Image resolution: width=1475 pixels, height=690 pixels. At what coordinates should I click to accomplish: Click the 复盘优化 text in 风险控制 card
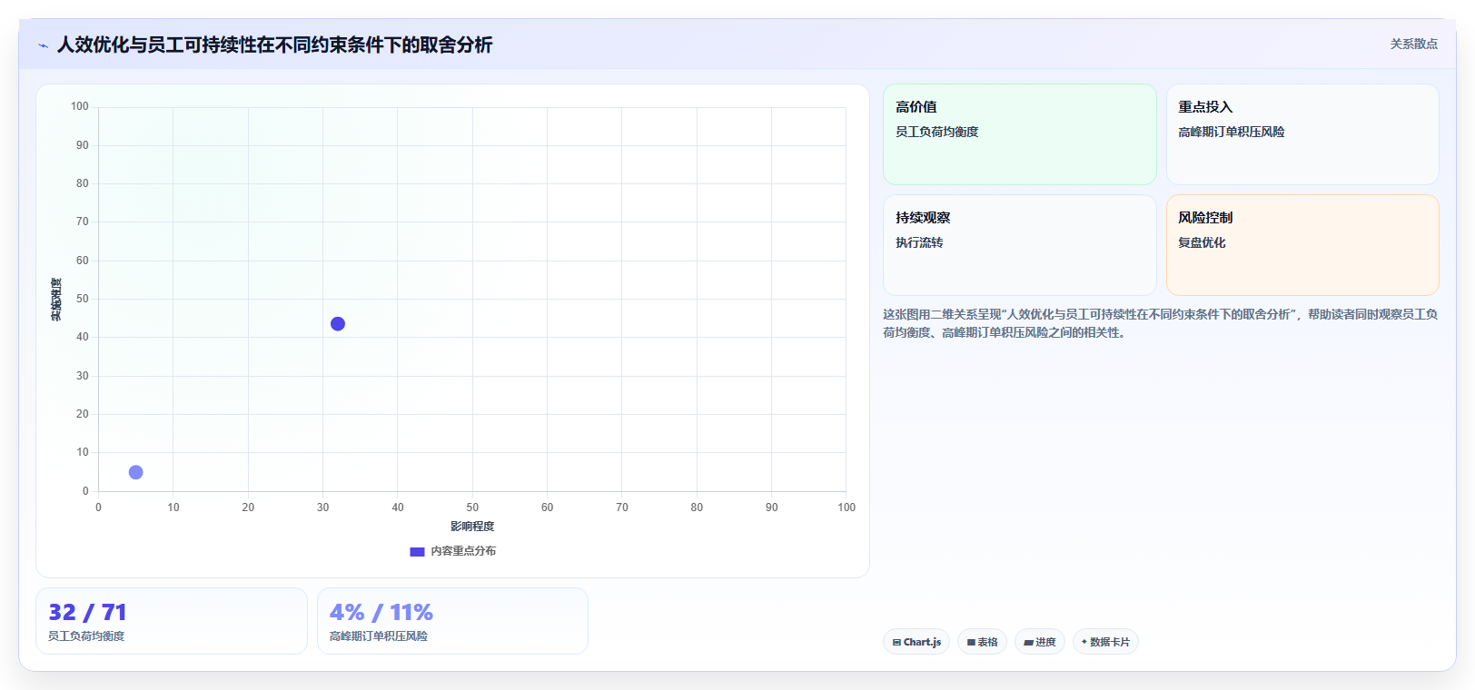(x=1202, y=242)
